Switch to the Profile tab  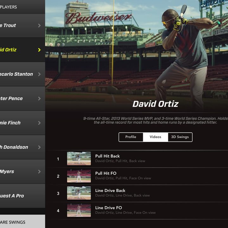[x=131, y=137]
